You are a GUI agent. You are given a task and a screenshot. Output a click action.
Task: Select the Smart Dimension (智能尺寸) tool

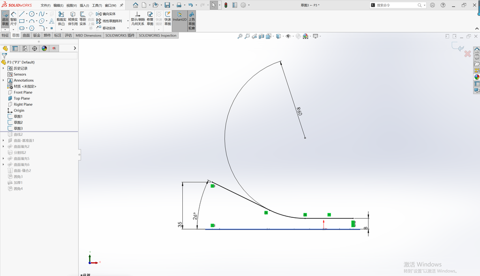click(x=14, y=19)
